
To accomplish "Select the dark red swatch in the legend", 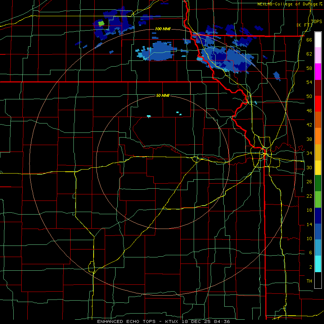I will pyautogui.click(x=318, y=88).
